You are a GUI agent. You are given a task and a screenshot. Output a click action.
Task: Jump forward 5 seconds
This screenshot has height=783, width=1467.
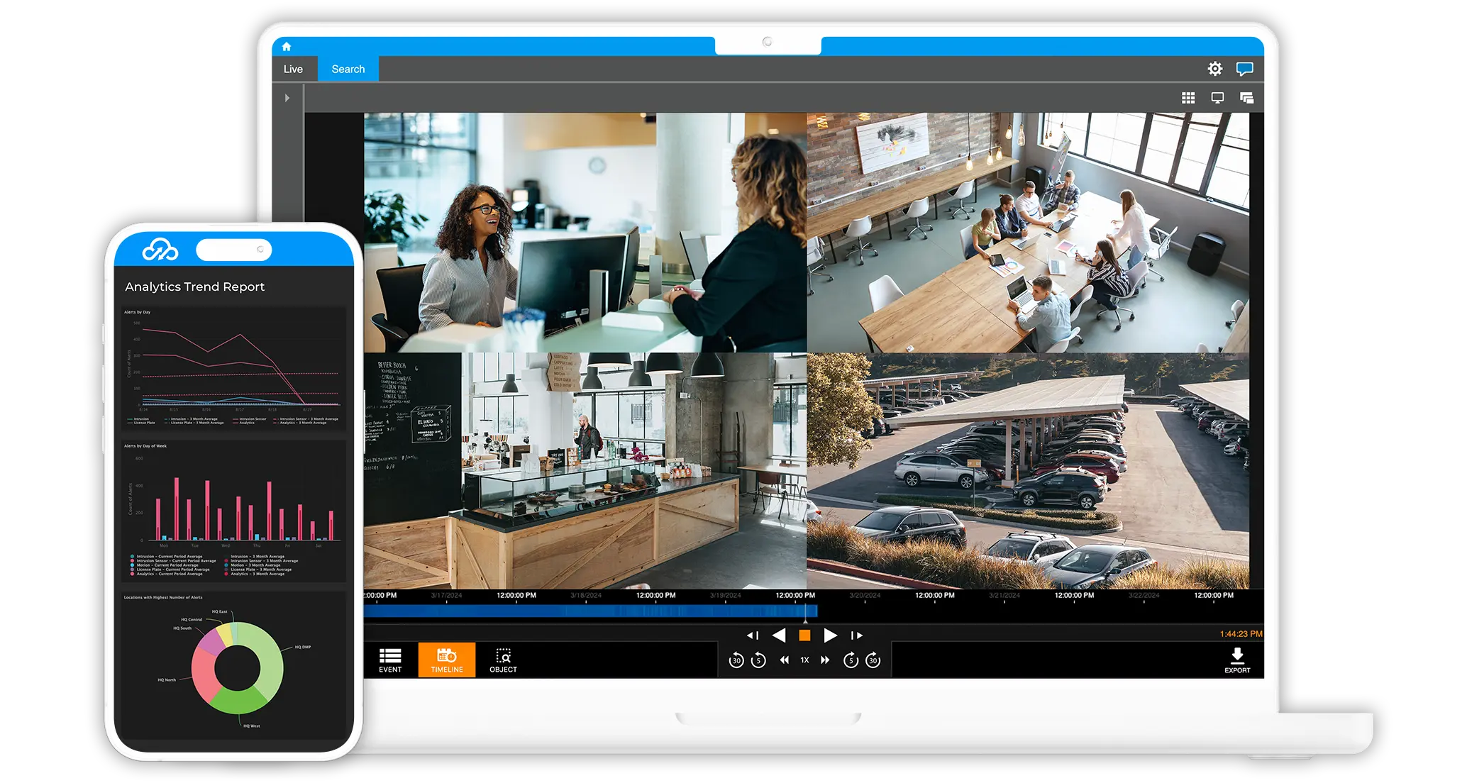tap(851, 660)
